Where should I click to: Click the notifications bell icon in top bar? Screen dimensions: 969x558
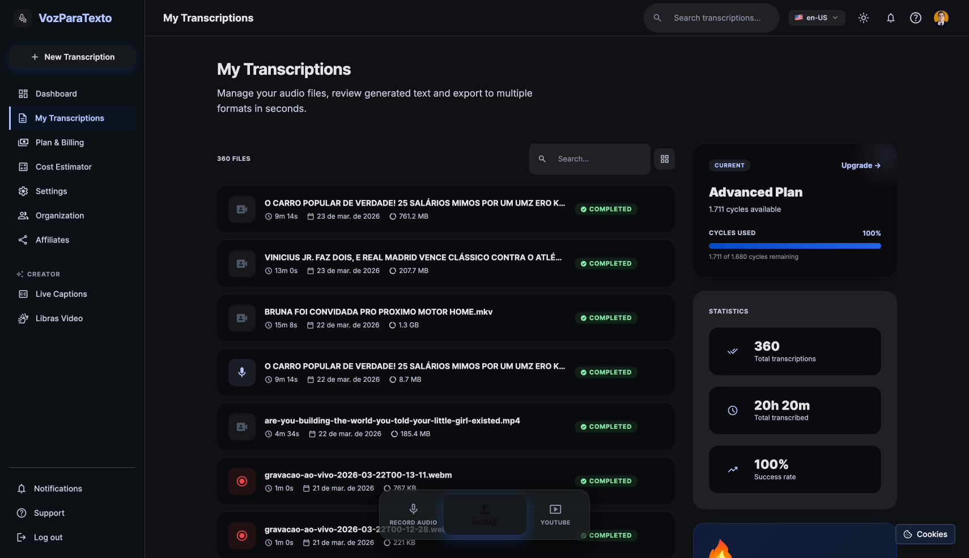(x=890, y=18)
